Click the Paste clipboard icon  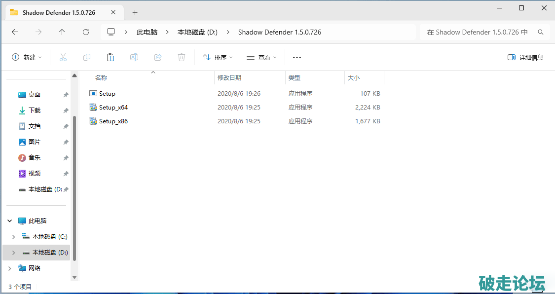[111, 57]
